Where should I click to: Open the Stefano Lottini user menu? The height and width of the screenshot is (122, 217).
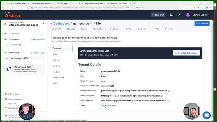coord(200,15)
